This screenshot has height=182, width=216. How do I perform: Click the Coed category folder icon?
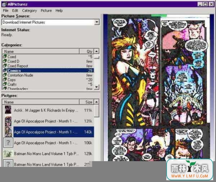tap(5, 56)
